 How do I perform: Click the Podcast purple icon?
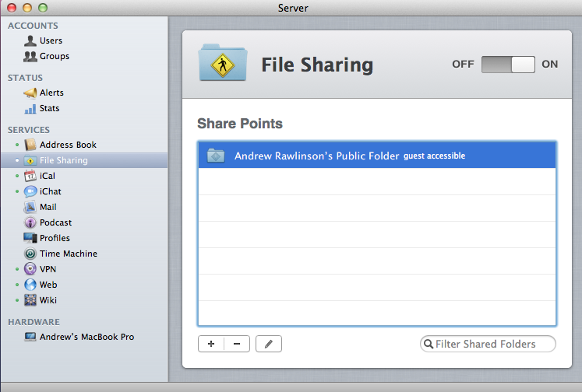(30, 222)
